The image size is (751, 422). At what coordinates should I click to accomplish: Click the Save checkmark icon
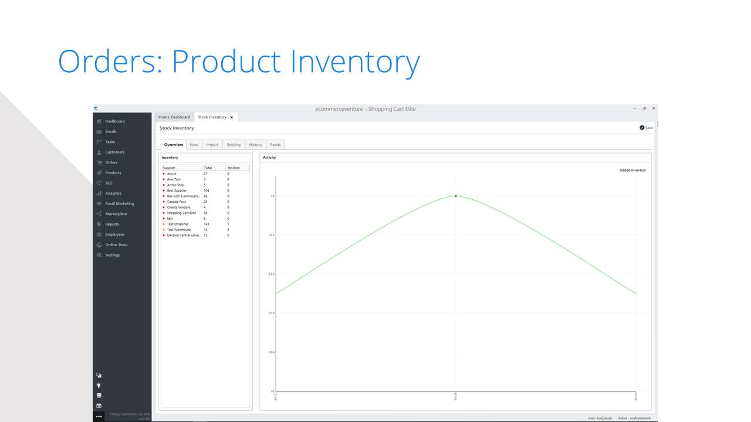pos(642,128)
